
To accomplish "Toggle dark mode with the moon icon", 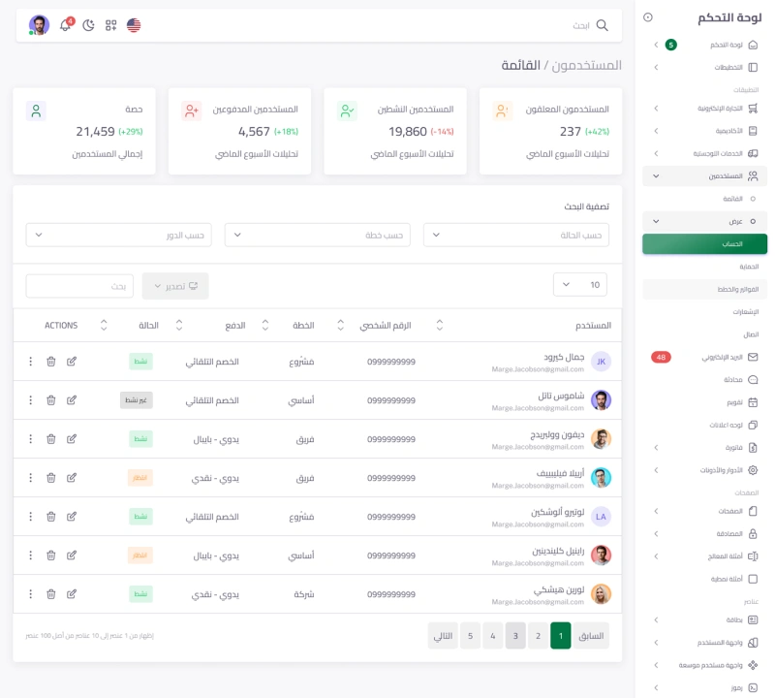I will tap(89, 25).
